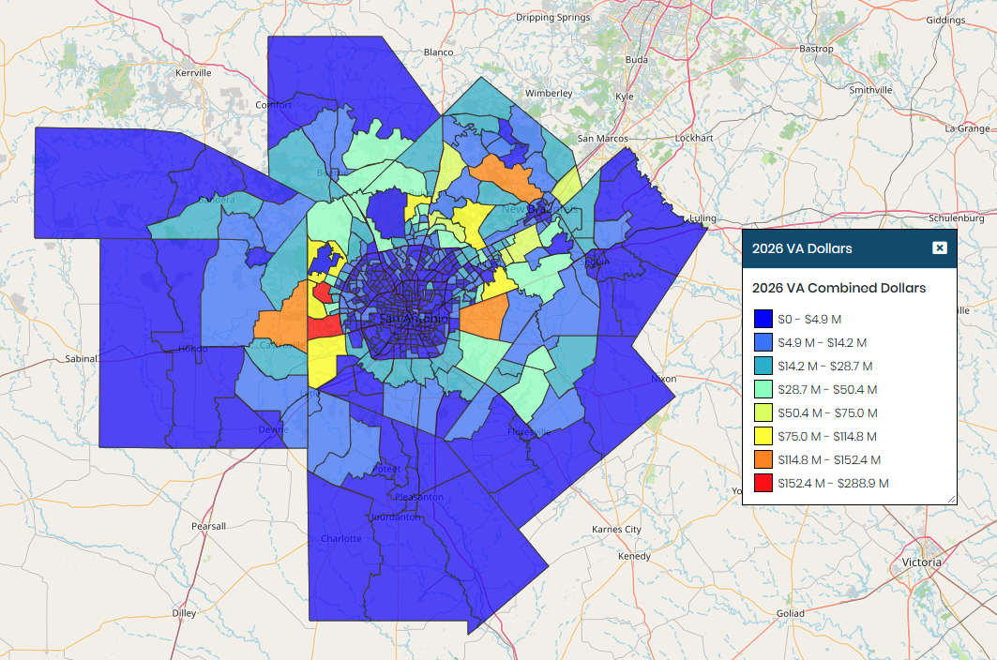
Task: Click the Wimberley map label
Action: pyautogui.click(x=549, y=94)
